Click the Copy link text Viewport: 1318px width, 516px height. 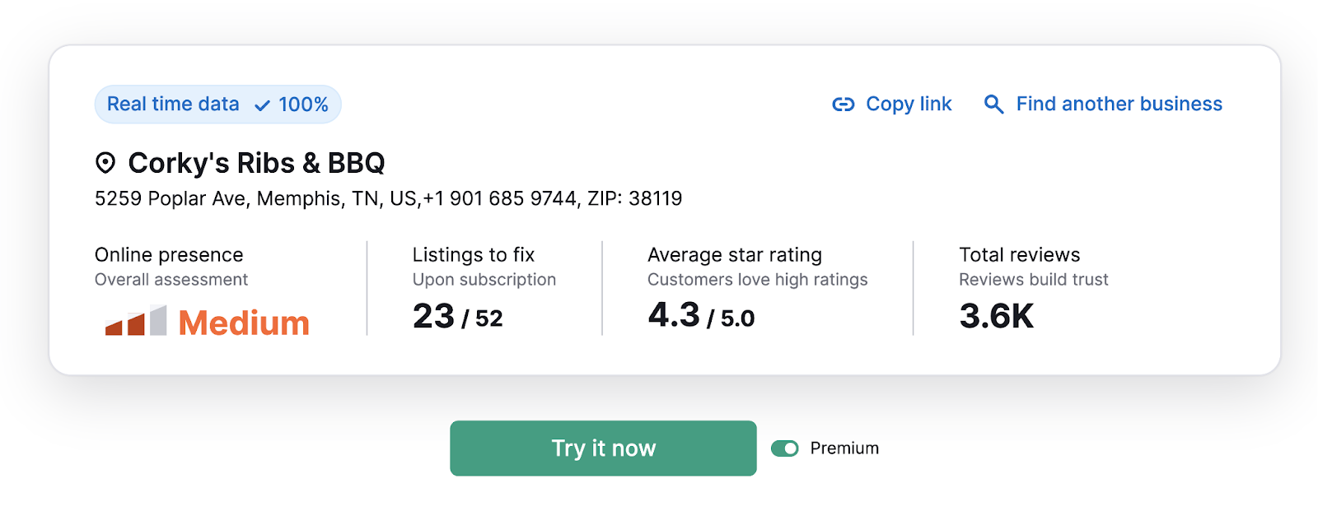(x=909, y=105)
